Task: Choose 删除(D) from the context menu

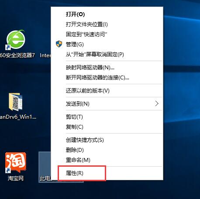Action: point(107,150)
